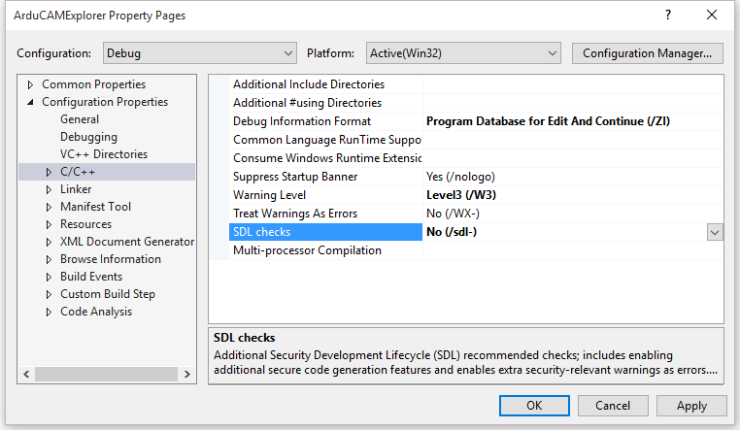Select the Custom Build Step label

click(108, 294)
